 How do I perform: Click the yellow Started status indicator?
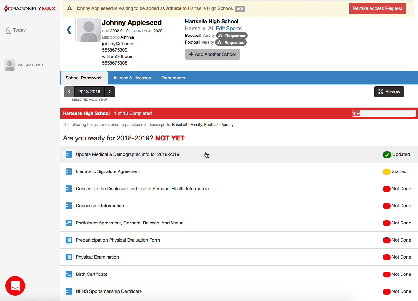point(386,172)
